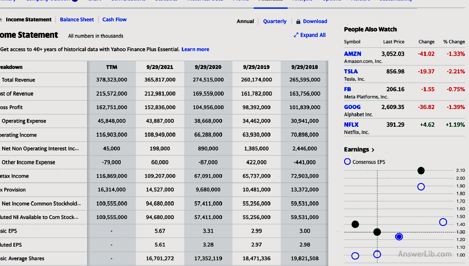The height and width of the screenshot is (266, 469).
Task: Click the Basic EPS value 5.67
Action: (x=160, y=231)
